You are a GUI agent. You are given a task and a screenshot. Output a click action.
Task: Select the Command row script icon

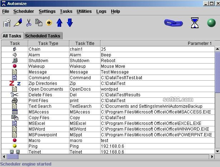(14, 77)
